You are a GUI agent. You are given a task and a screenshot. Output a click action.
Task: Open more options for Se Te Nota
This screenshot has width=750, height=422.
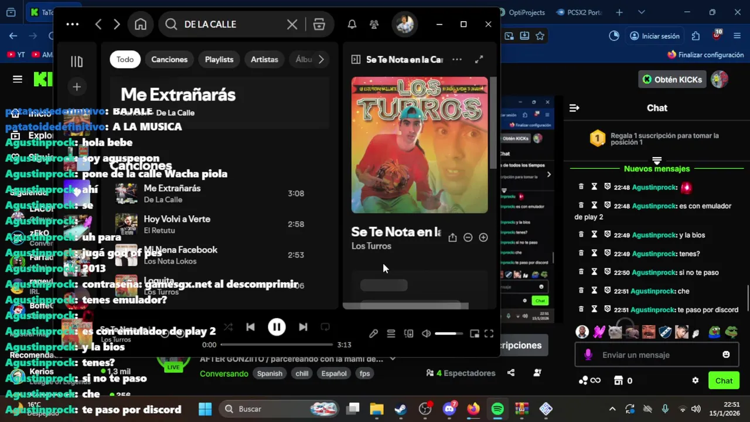tap(457, 59)
